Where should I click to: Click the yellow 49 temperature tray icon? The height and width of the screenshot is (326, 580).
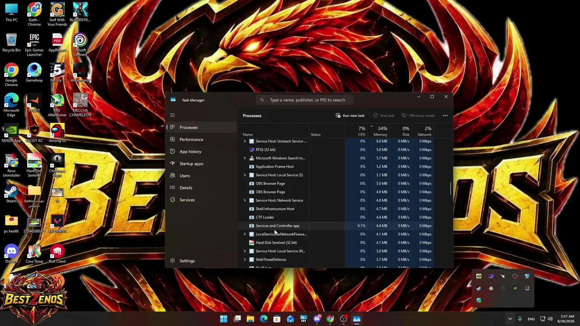pyautogui.click(x=478, y=276)
